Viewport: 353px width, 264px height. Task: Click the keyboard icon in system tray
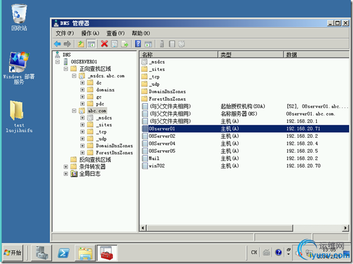[x=267, y=252]
